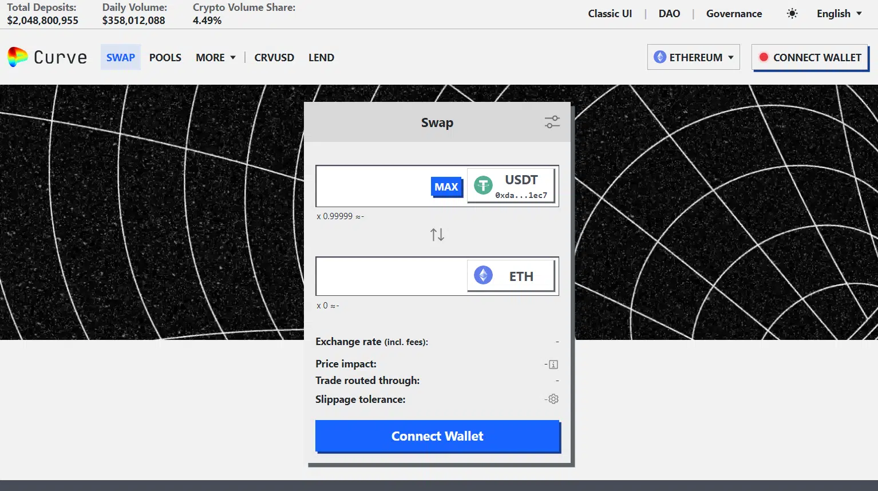Viewport: 878px width, 491px height.
Task: Toggle light/dark theme sun icon
Action: [792, 14]
